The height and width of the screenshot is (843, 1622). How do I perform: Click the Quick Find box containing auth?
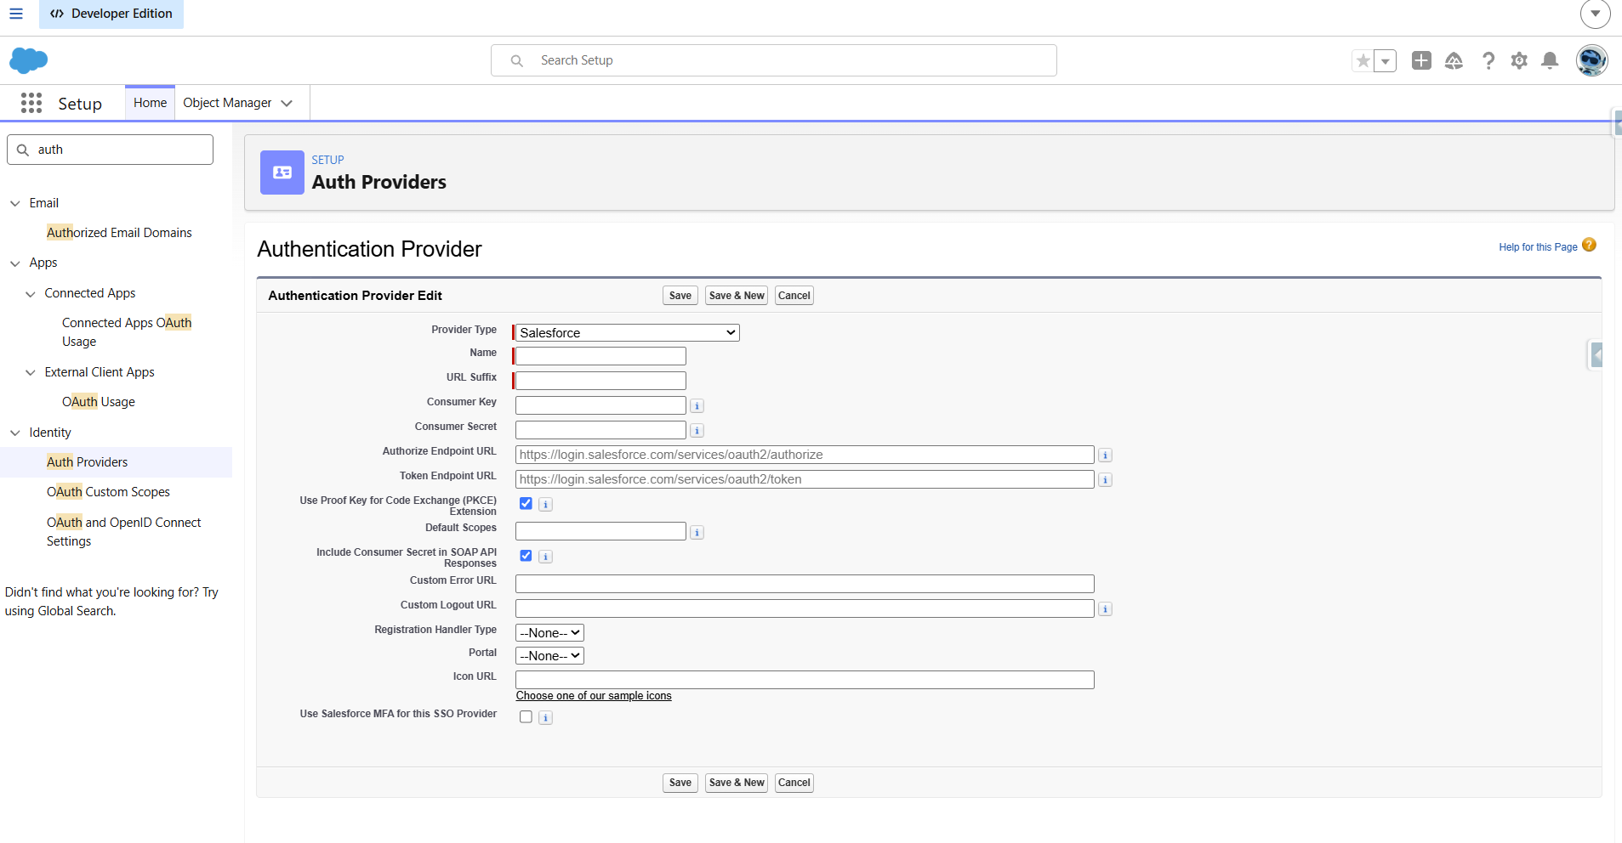click(x=110, y=150)
